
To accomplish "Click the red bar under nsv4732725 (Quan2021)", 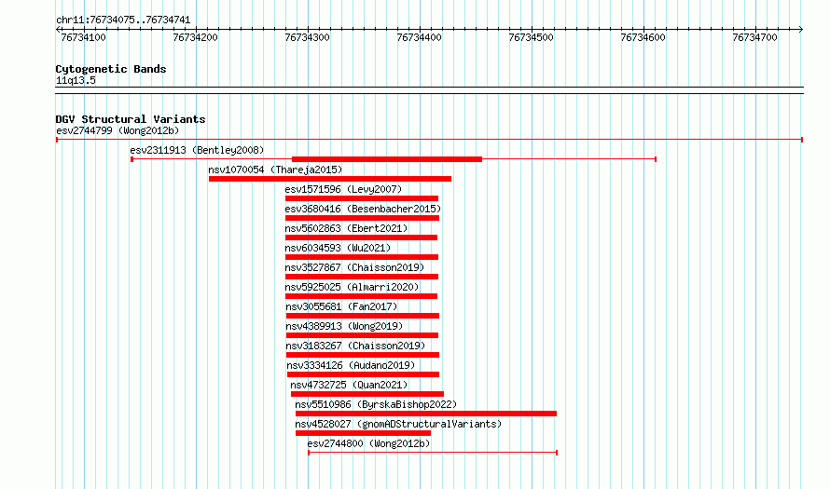I will [x=367, y=394].
